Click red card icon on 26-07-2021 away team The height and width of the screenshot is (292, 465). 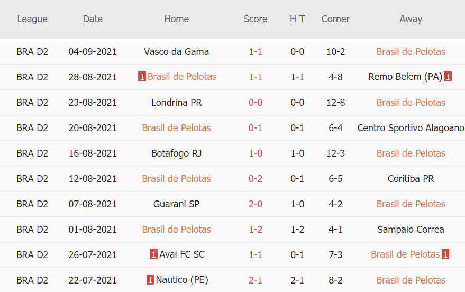(x=445, y=254)
